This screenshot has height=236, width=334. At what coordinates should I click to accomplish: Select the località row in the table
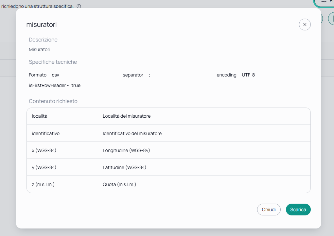(168, 116)
